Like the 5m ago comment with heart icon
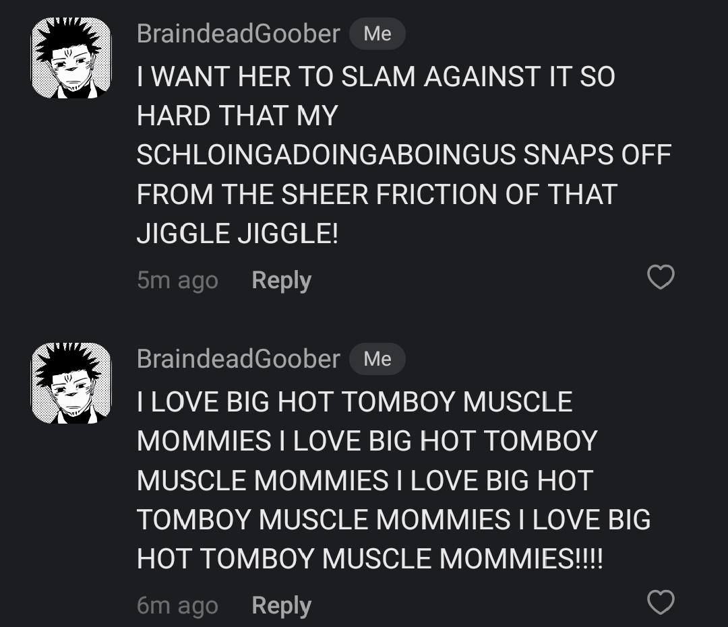 coord(660,277)
